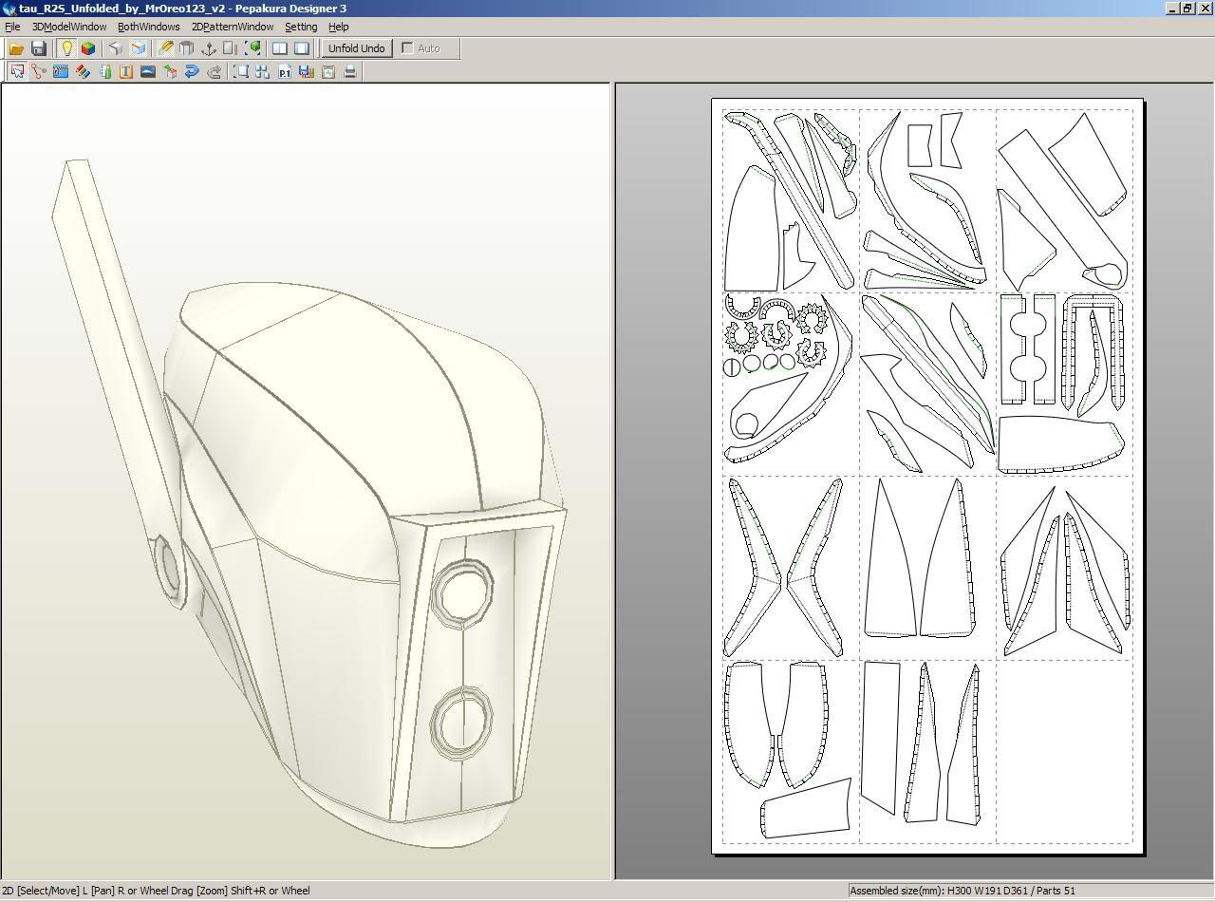
Task: Select the join/disjoin faces tool icon
Action: click(39, 71)
